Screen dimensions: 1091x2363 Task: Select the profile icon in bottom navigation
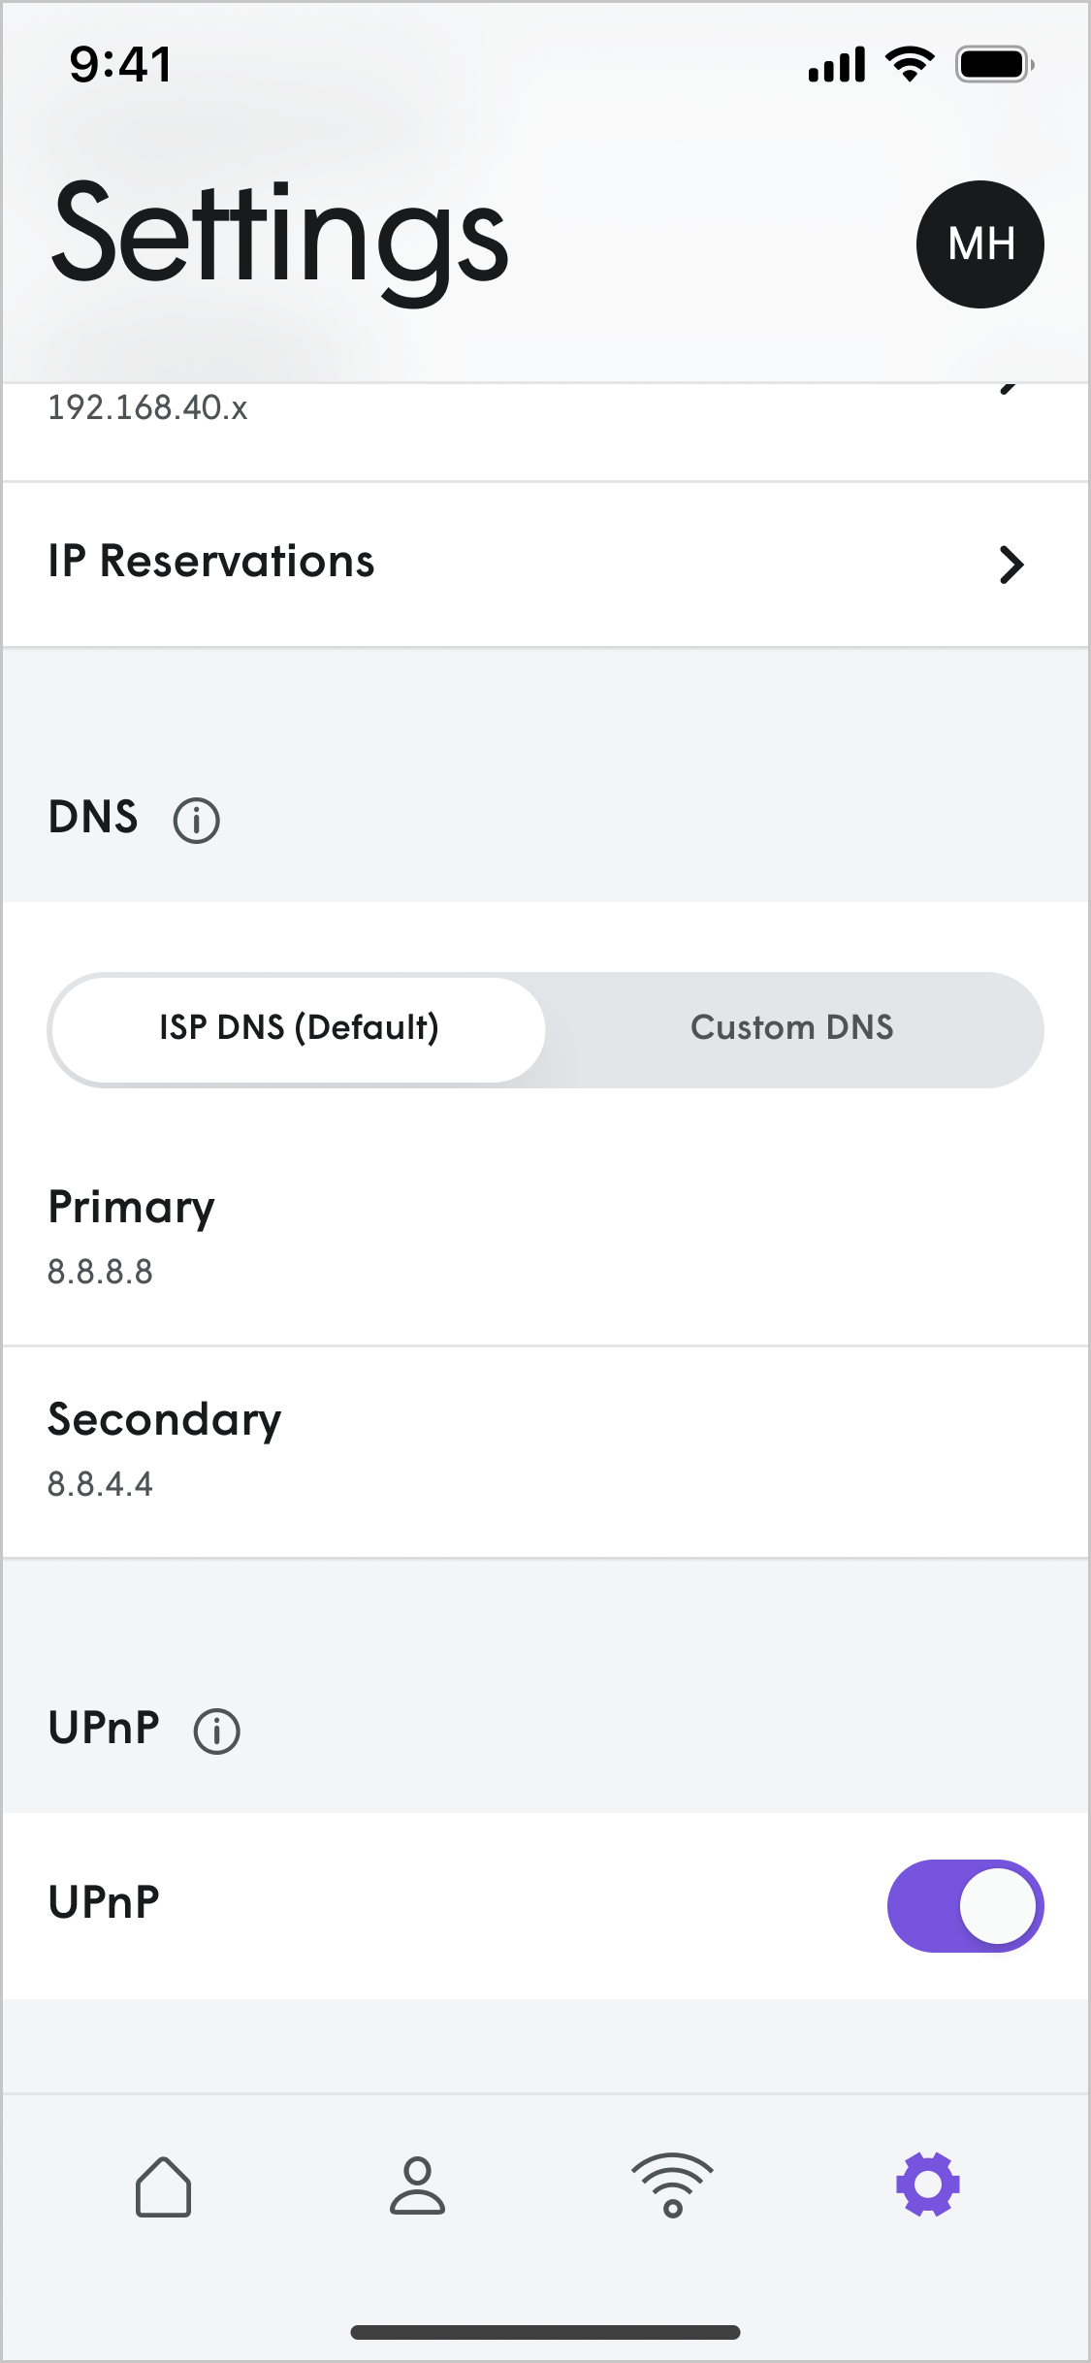click(x=418, y=2183)
